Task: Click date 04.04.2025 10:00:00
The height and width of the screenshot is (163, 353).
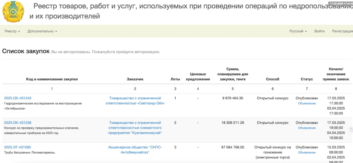Action: click(336, 135)
